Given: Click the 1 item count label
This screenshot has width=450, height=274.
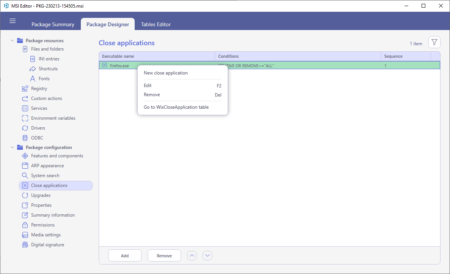Looking at the screenshot, I should pyautogui.click(x=416, y=44).
